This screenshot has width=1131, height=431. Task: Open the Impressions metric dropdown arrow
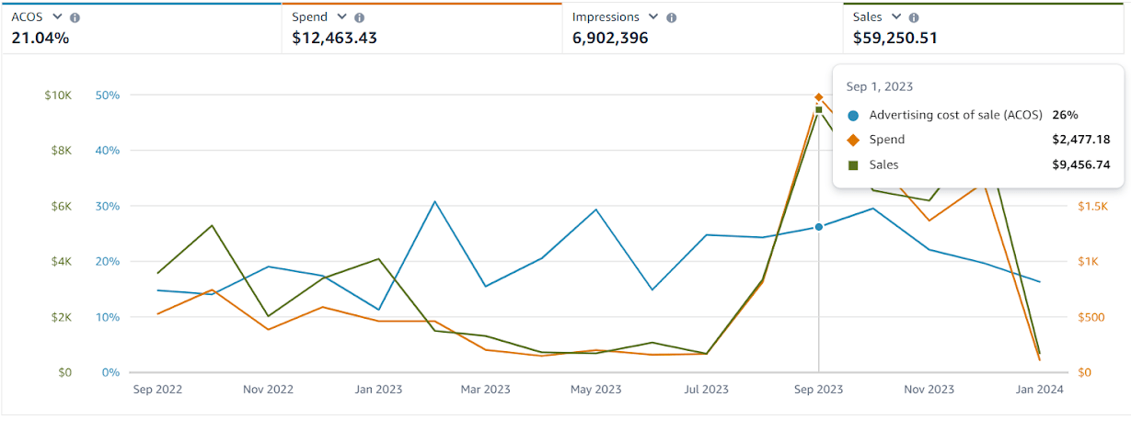click(654, 17)
